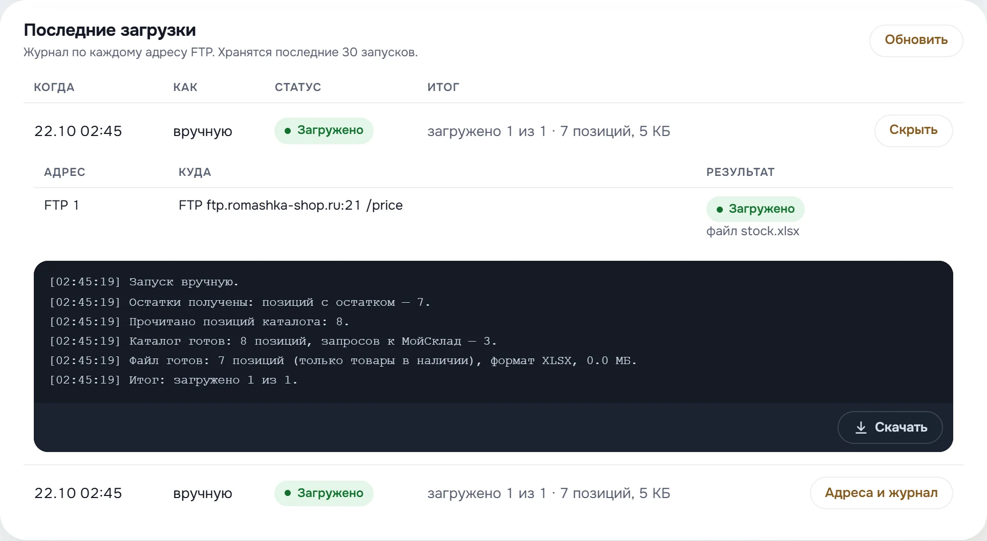Viewport: 987px width, 541px height.
Task: Click the log line Остатки получены
Action: pyautogui.click(x=240, y=302)
